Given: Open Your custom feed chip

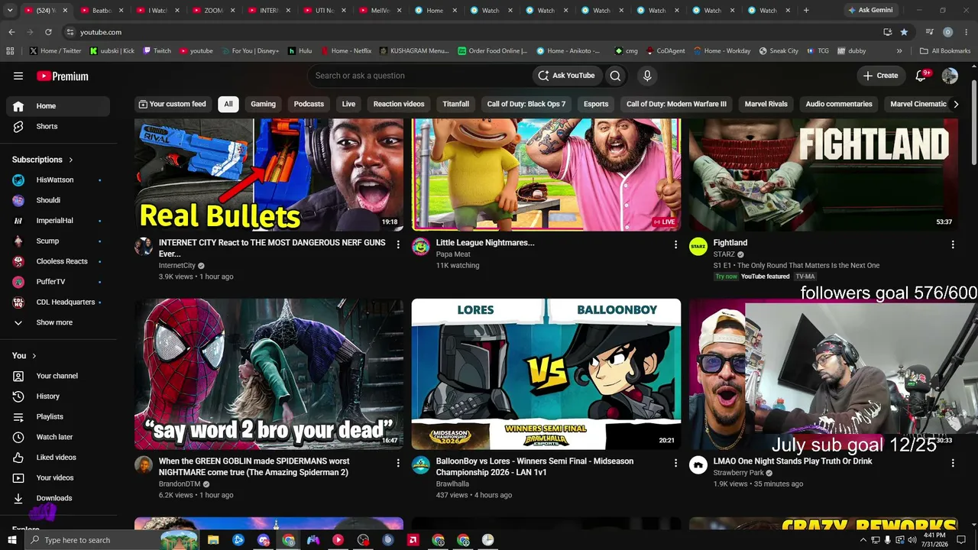Looking at the screenshot, I should coord(172,104).
